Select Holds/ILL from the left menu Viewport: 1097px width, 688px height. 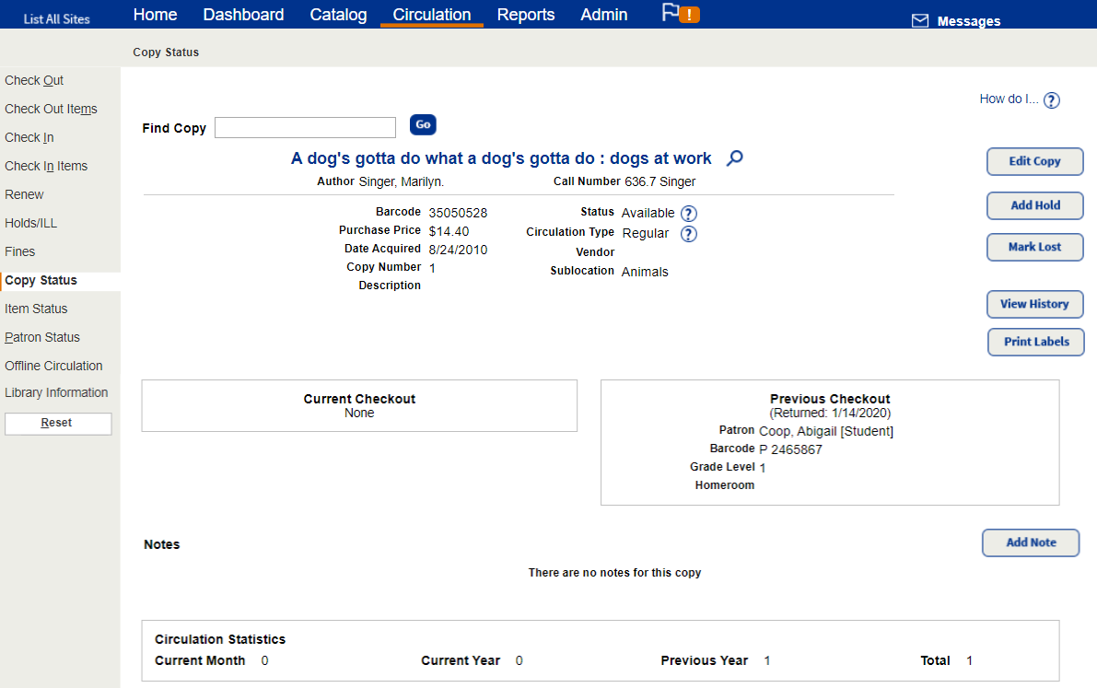click(x=30, y=223)
